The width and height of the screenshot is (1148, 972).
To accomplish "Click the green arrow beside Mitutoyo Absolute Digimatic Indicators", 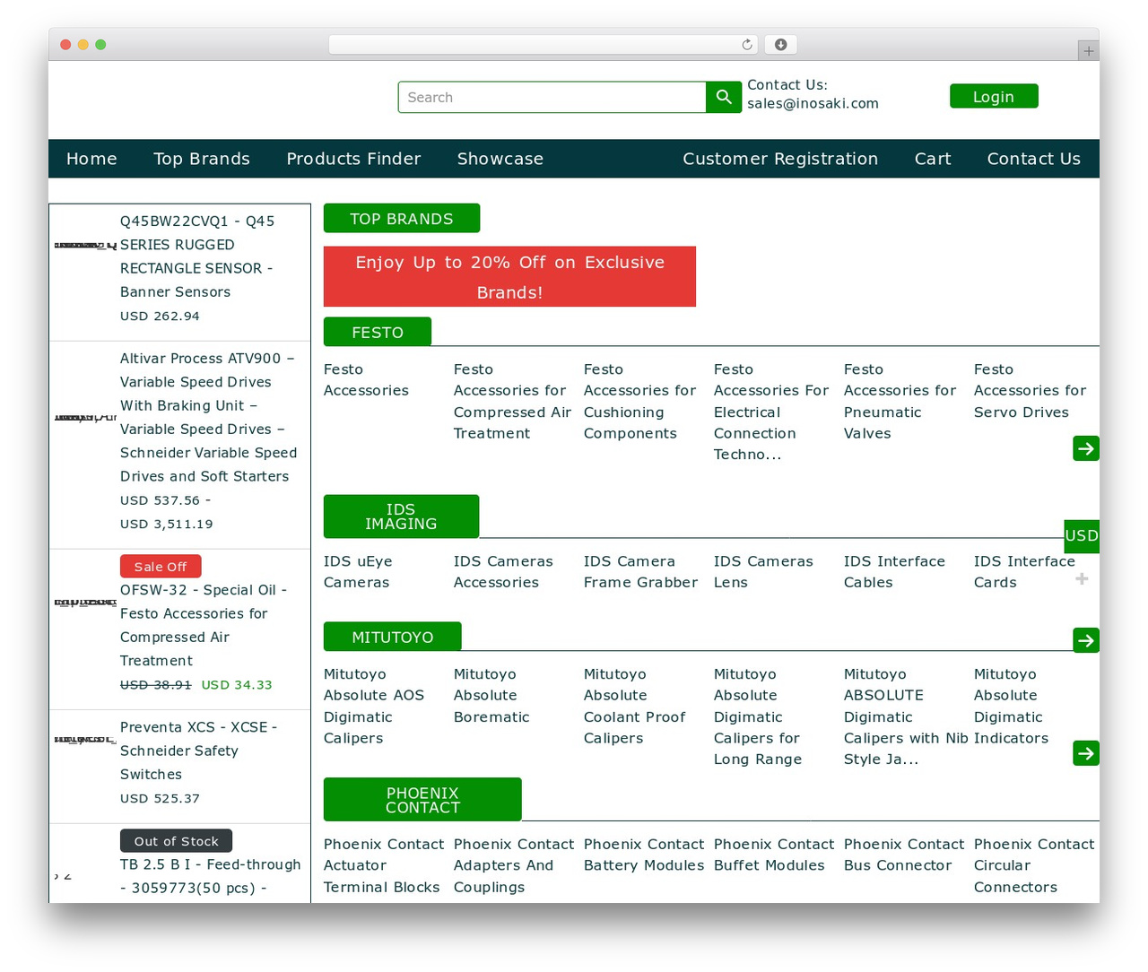I will pyautogui.click(x=1086, y=753).
